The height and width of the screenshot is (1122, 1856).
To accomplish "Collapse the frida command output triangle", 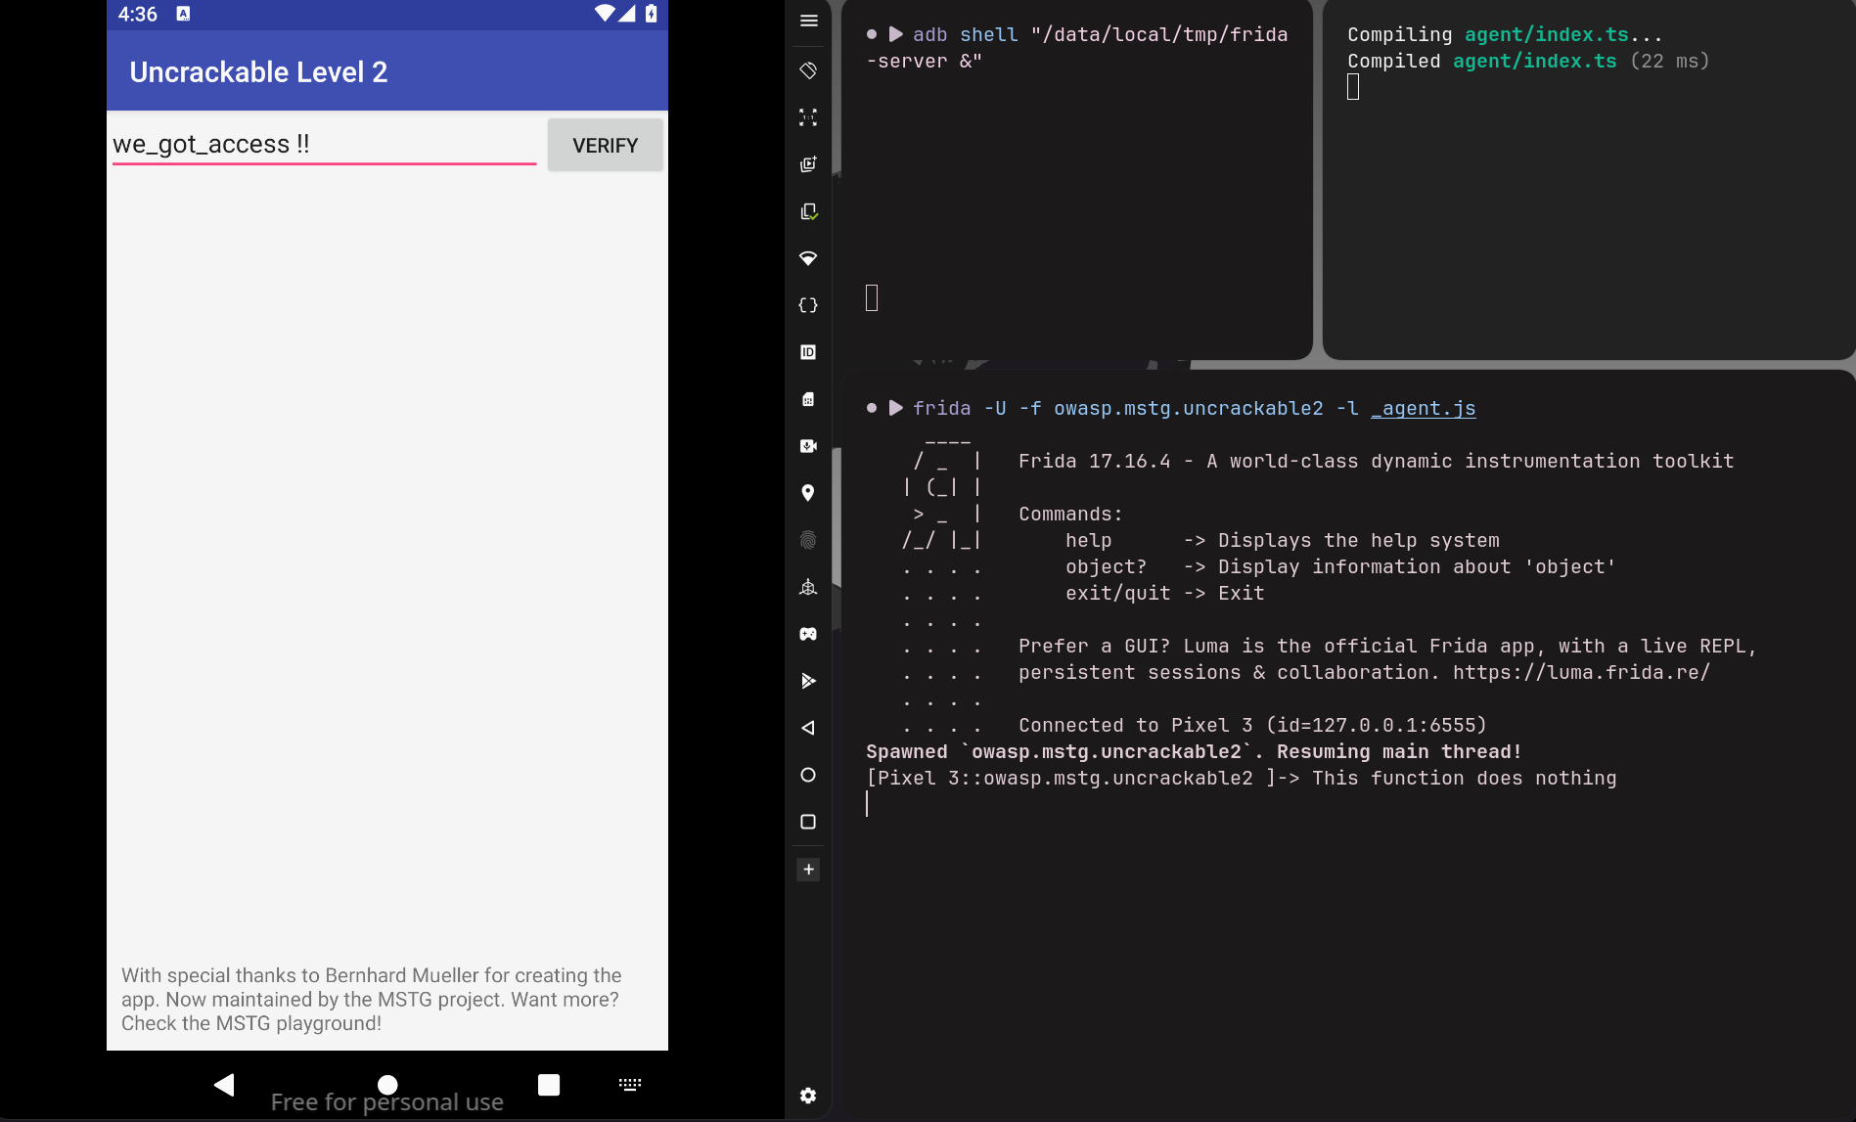I will click(896, 408).
